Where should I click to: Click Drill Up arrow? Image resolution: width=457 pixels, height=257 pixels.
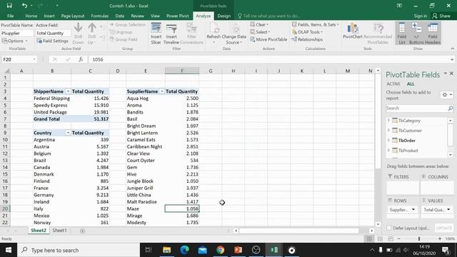pos(92,34)
